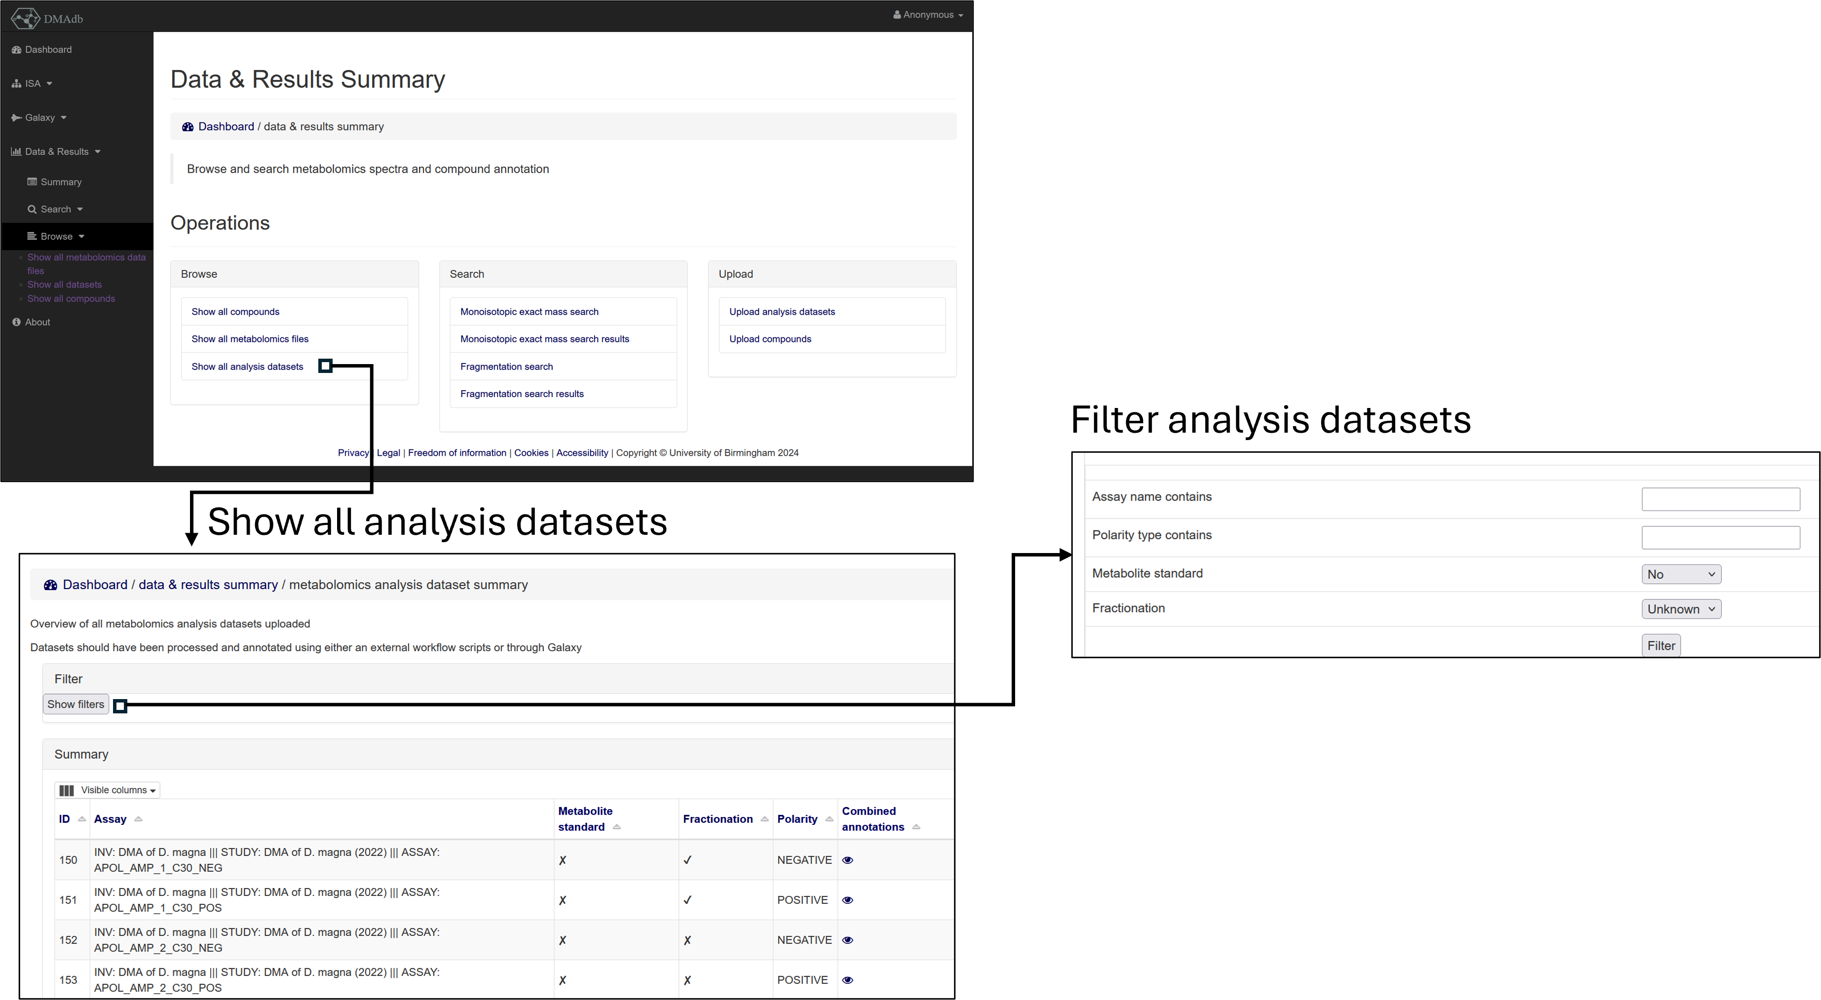Click the Galaxy icon in the sidebar
Screen dimensions: 1821x1000
[x=16, y=117]
